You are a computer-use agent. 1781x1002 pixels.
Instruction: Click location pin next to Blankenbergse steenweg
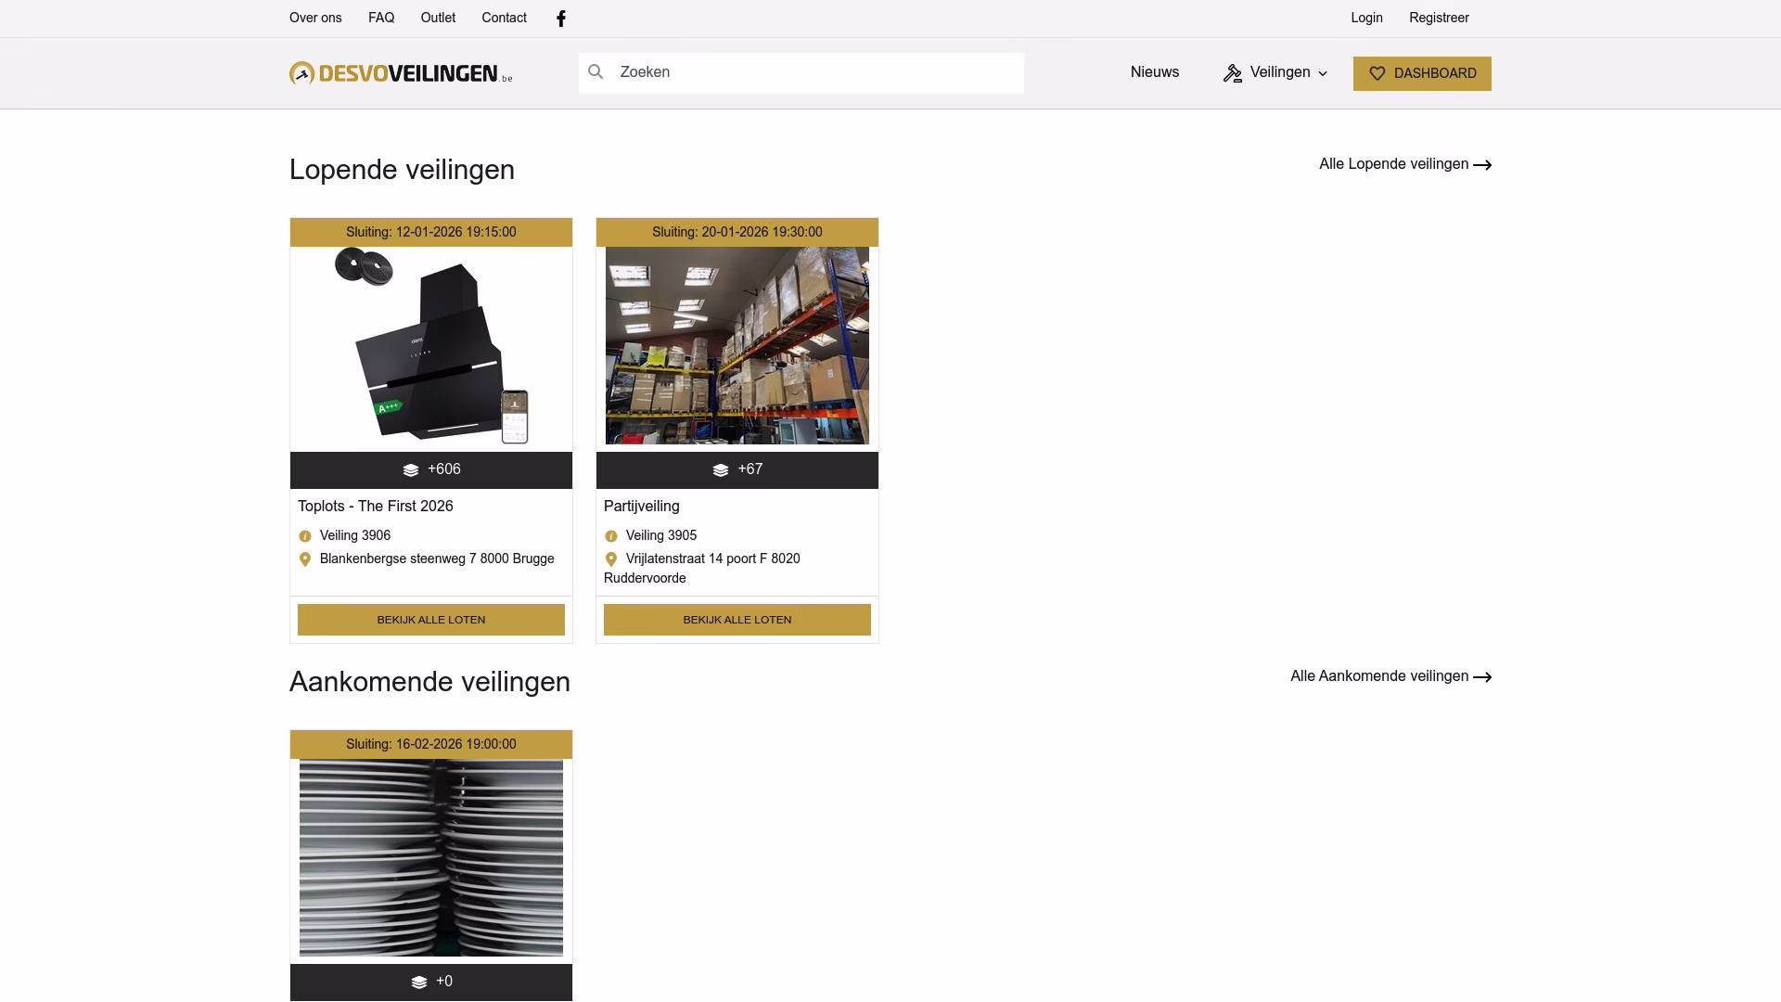pos(305,559)
